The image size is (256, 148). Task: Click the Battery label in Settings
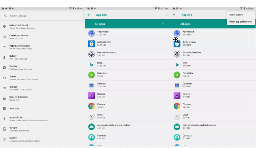pos(13,56)
